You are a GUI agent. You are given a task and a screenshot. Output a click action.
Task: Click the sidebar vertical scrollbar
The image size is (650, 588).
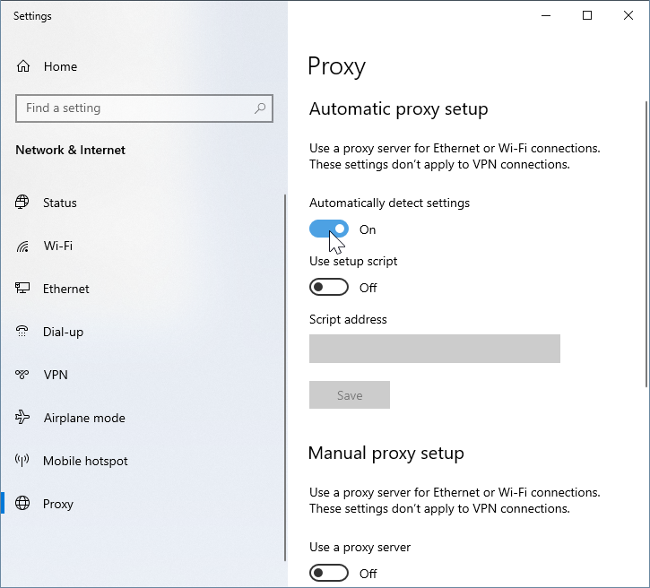(285, 377)
